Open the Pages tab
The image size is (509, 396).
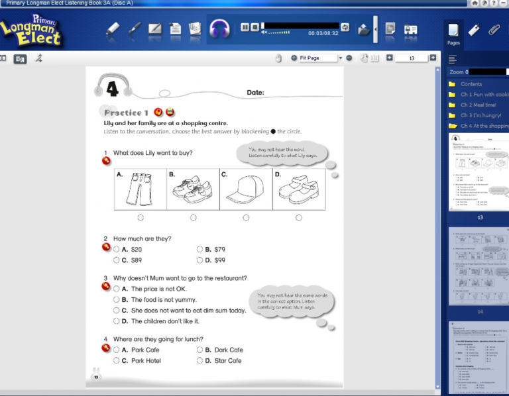[x=453, y=32]
